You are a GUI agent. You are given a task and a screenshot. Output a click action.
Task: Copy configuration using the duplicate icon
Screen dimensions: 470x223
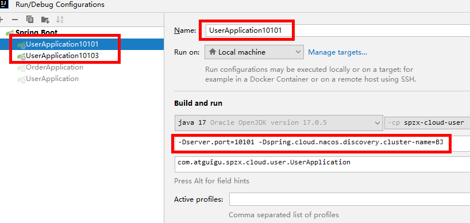(x=30, y=20)
